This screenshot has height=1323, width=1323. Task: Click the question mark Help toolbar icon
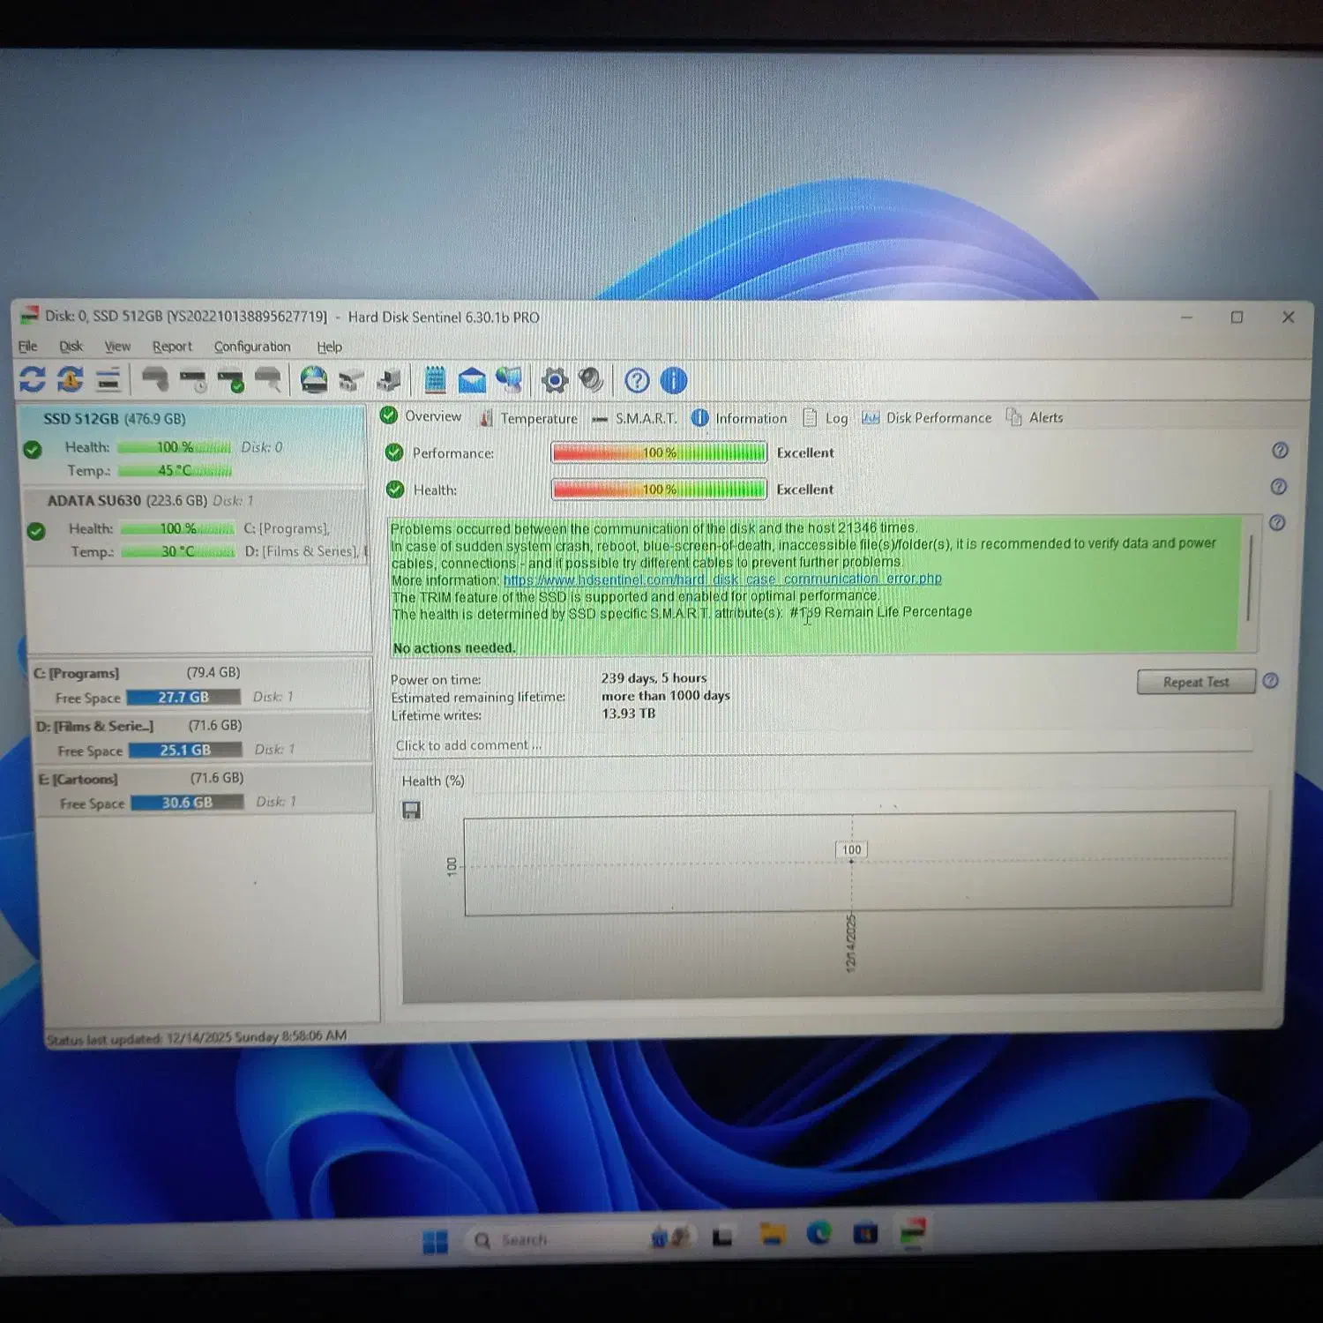click(637, 381)
